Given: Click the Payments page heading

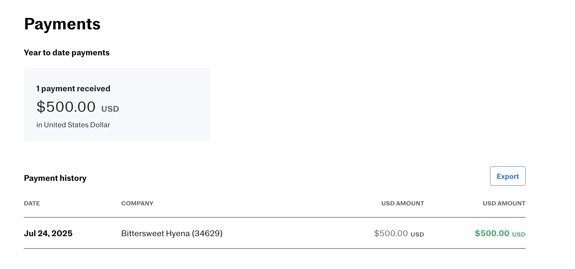Looking at the screenshot, I should coord(62,24).
